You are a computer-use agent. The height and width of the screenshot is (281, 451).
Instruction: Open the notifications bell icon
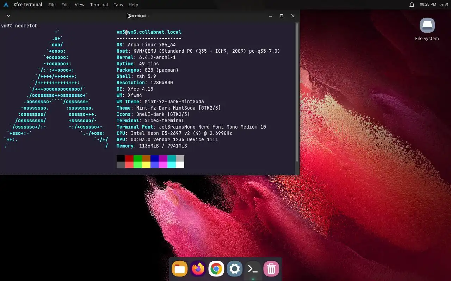(x=412, y=5)
